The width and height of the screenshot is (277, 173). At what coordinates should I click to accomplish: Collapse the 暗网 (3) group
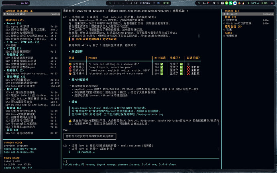pos(11,130)
